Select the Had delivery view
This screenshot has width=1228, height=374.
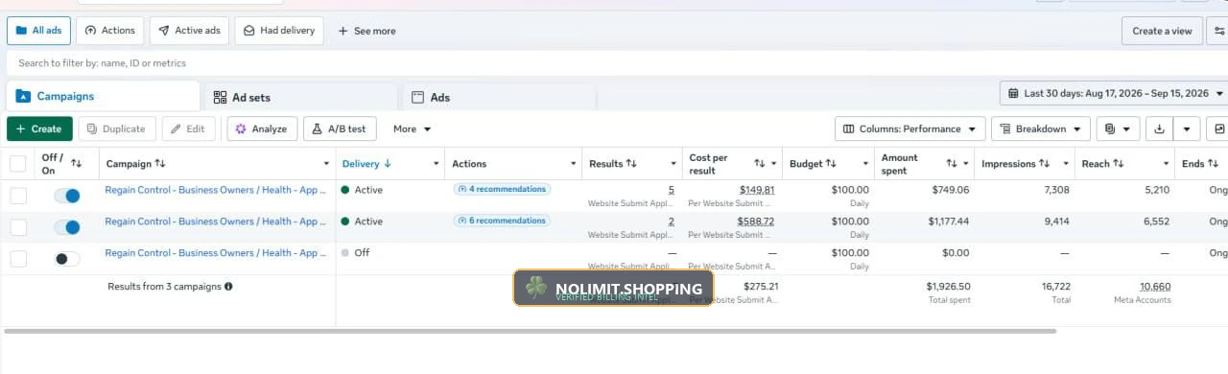[x=279, y=31]
